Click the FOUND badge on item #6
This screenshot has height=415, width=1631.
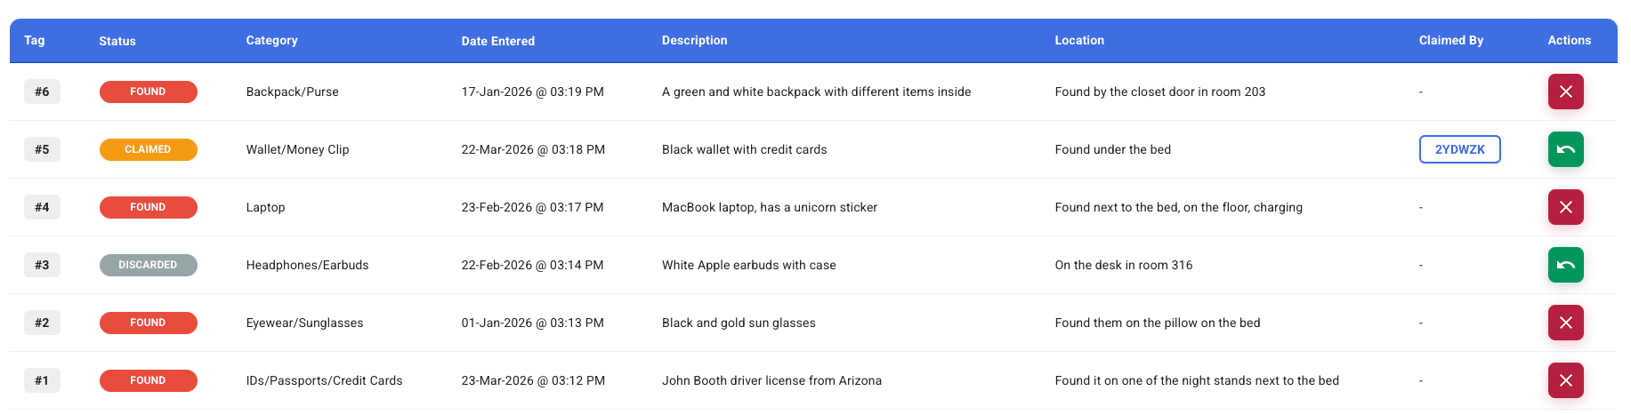tap(148, 92)
